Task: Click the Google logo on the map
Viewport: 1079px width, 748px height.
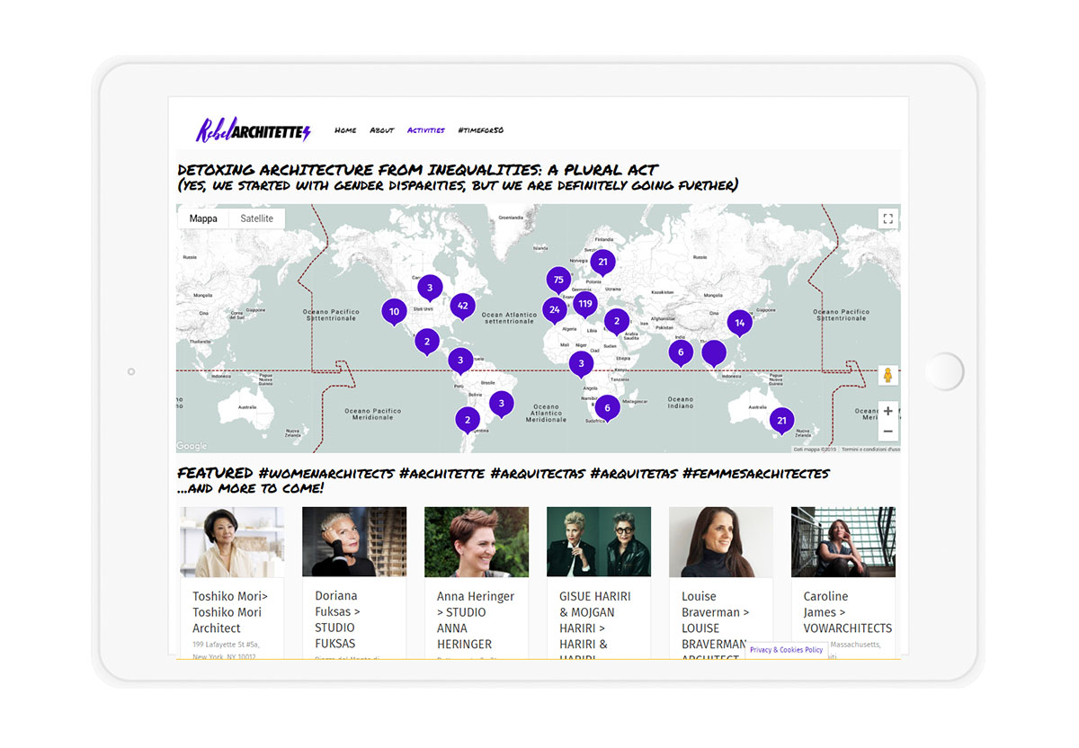Action: coord(192,446)
